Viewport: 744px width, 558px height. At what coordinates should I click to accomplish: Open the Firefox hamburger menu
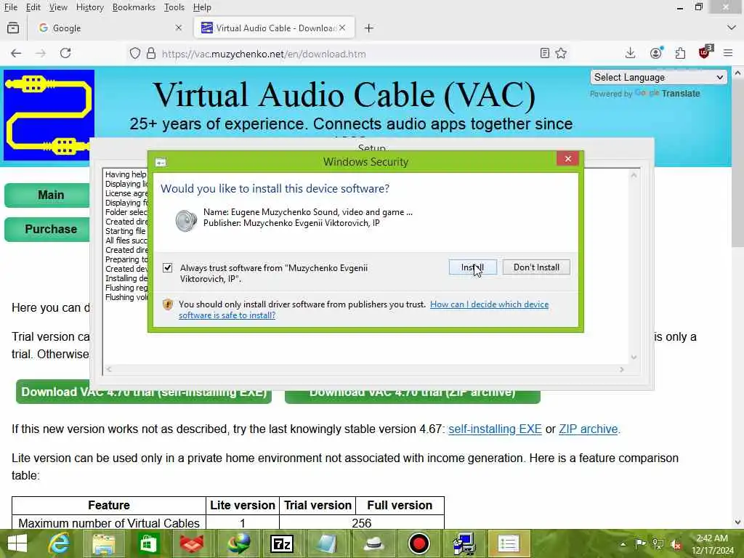pos(728,53)
